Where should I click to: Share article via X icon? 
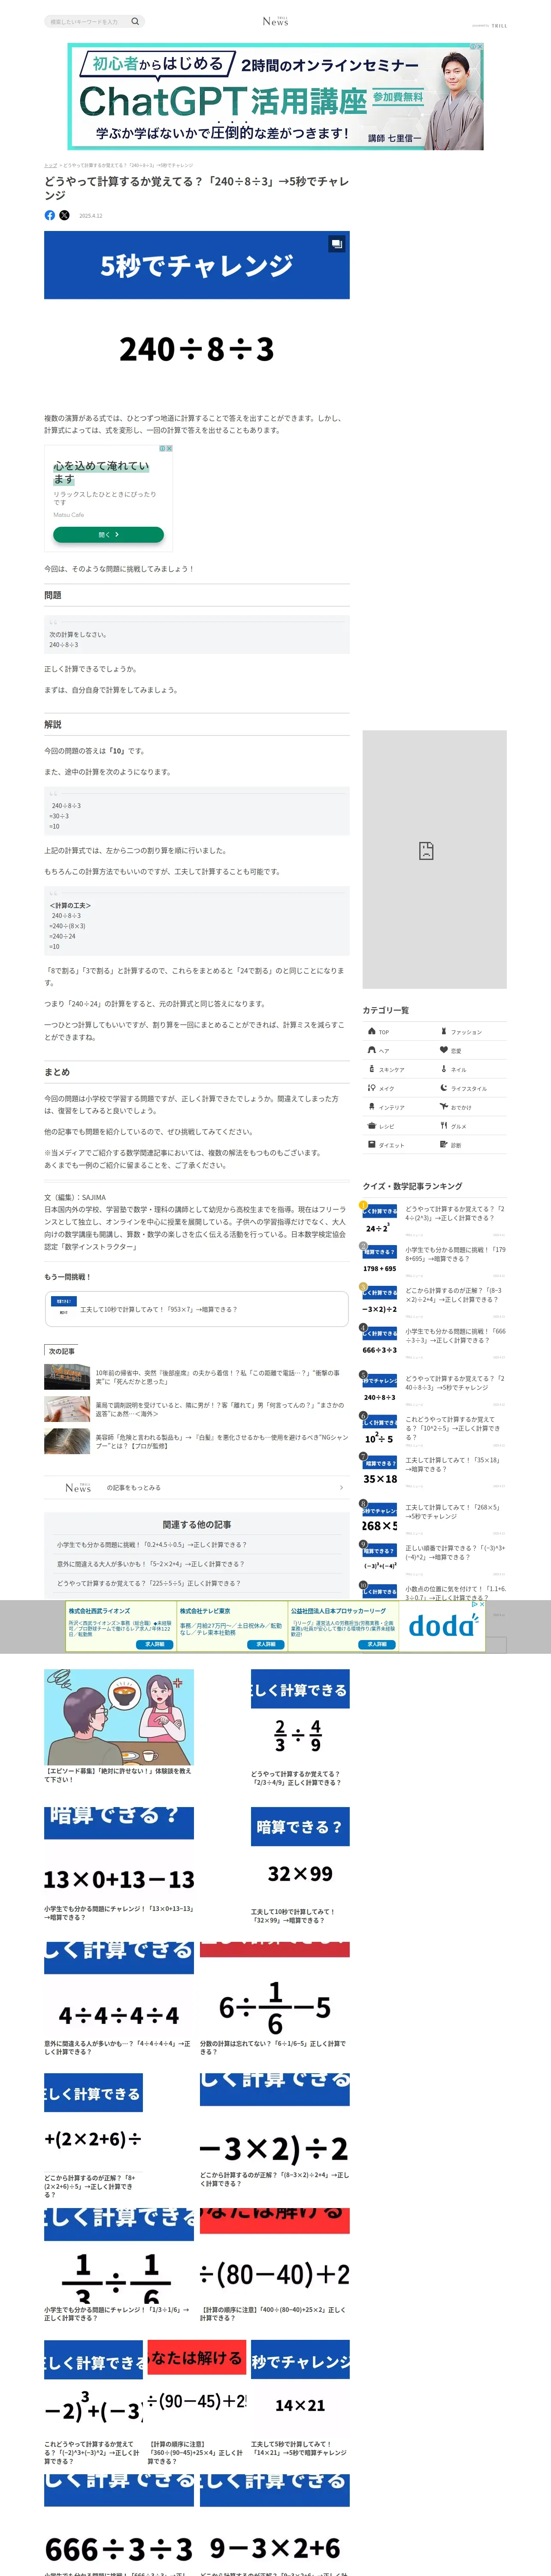65,215
